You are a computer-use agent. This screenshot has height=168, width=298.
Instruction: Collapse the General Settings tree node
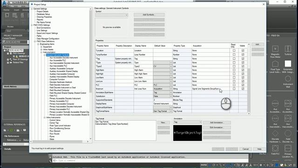click(32, 9)
